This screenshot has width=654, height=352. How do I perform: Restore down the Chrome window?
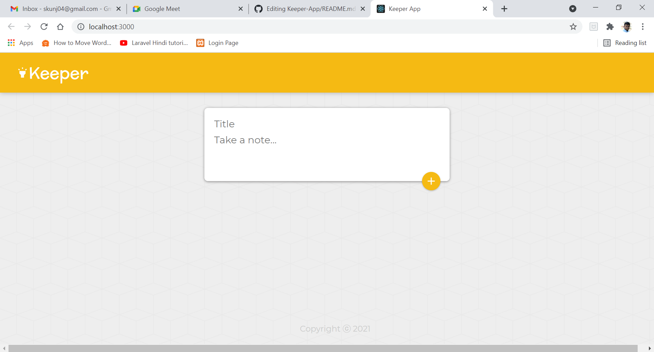[619, 7]
